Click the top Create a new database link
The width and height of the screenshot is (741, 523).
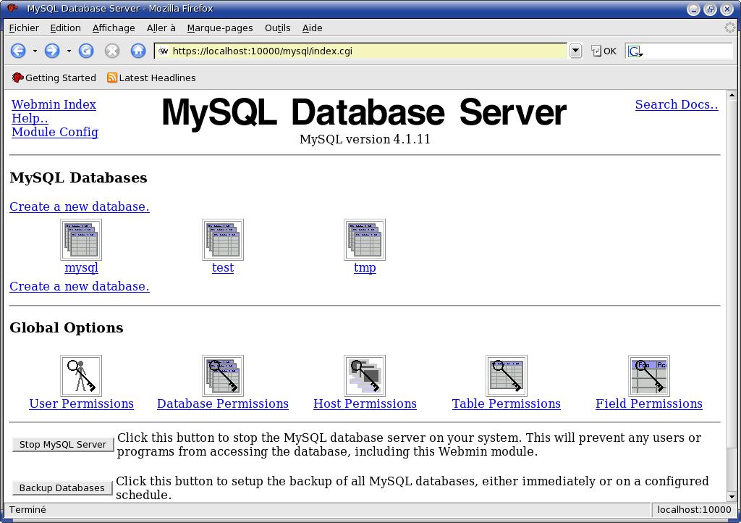click(x=80, y=206)
